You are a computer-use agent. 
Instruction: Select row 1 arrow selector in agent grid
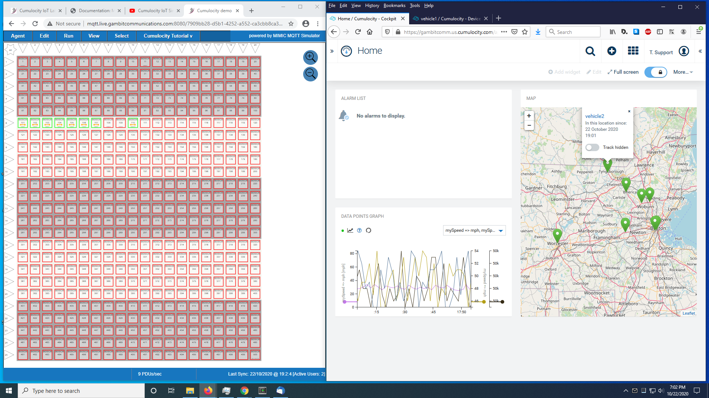[9, 62]
